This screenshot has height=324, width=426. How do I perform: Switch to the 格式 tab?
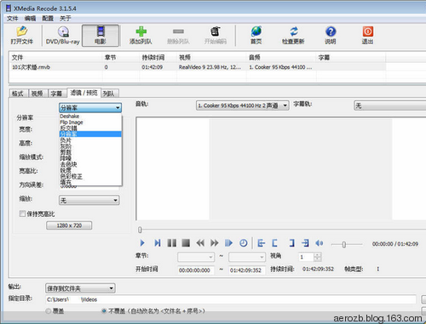pyautogui.click(x=18, y=94)
